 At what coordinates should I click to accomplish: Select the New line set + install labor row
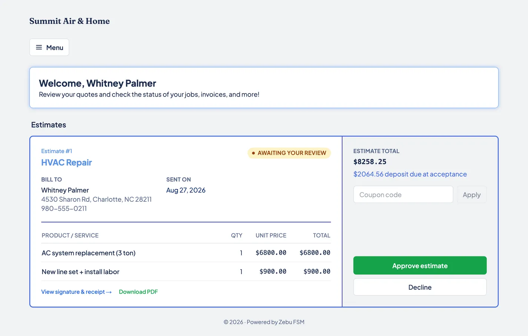(186, 272)
